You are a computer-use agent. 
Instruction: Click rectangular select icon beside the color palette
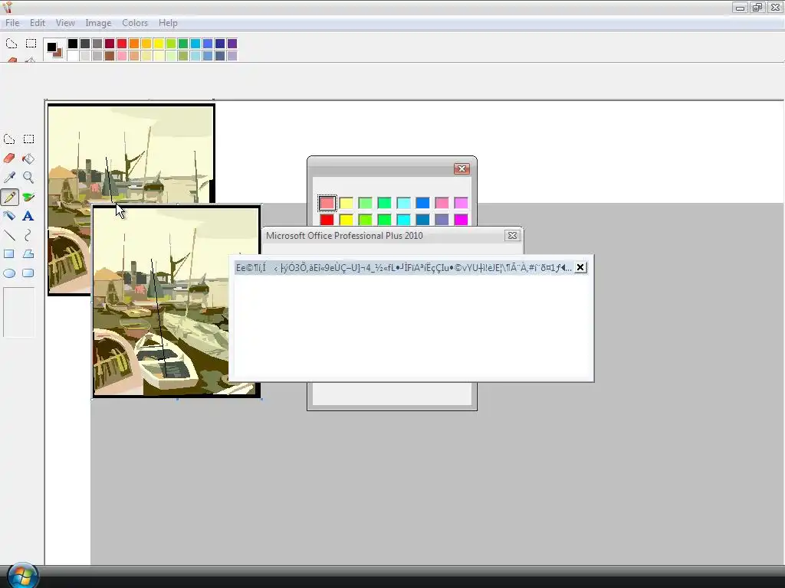coord(31,44)
